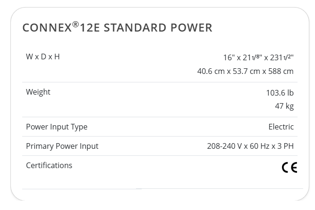Select the 16" width value
Image resolution: width=315 pixels, height=210 pixels.
click(x=229, y=57)
